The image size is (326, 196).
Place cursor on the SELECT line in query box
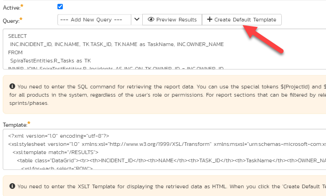17,36
